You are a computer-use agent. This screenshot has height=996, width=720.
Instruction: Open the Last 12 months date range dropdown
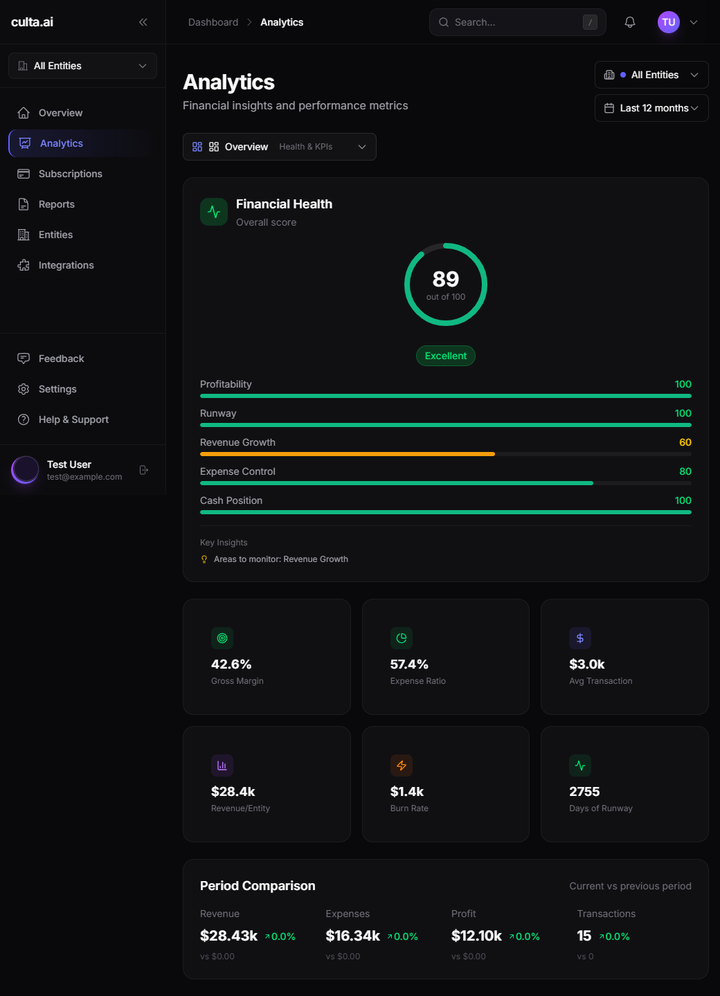[650, 108]
